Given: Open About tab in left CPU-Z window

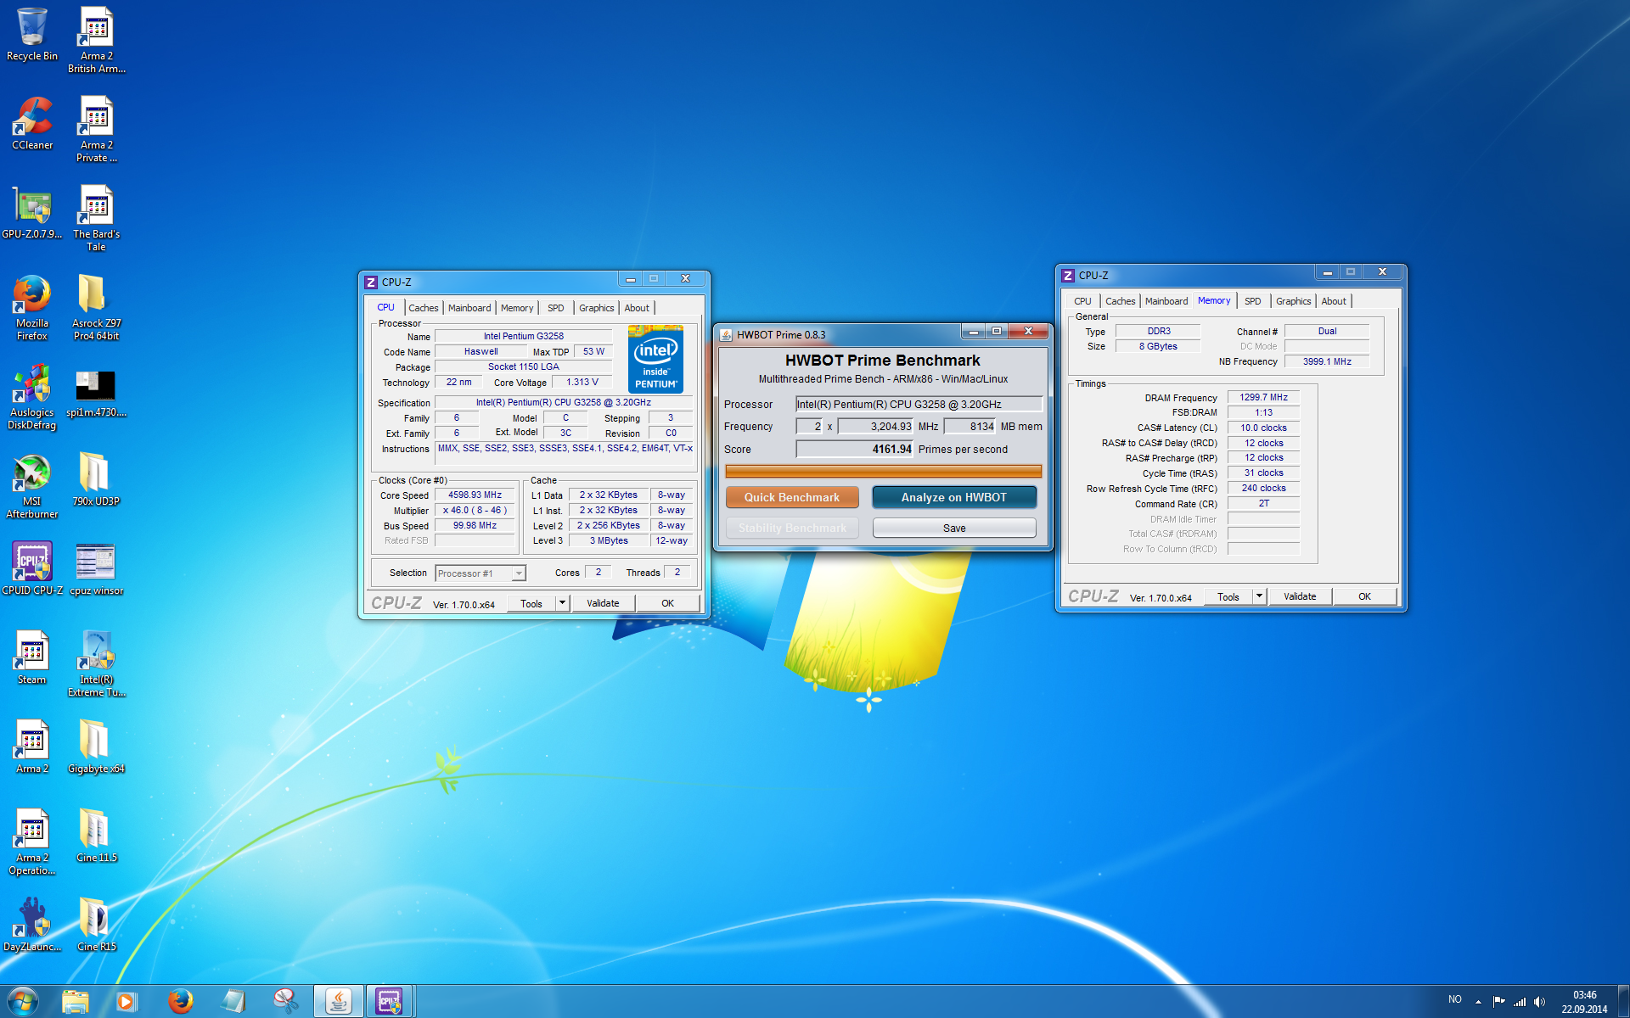Looking at the screenshot, I should click(637, 308).
